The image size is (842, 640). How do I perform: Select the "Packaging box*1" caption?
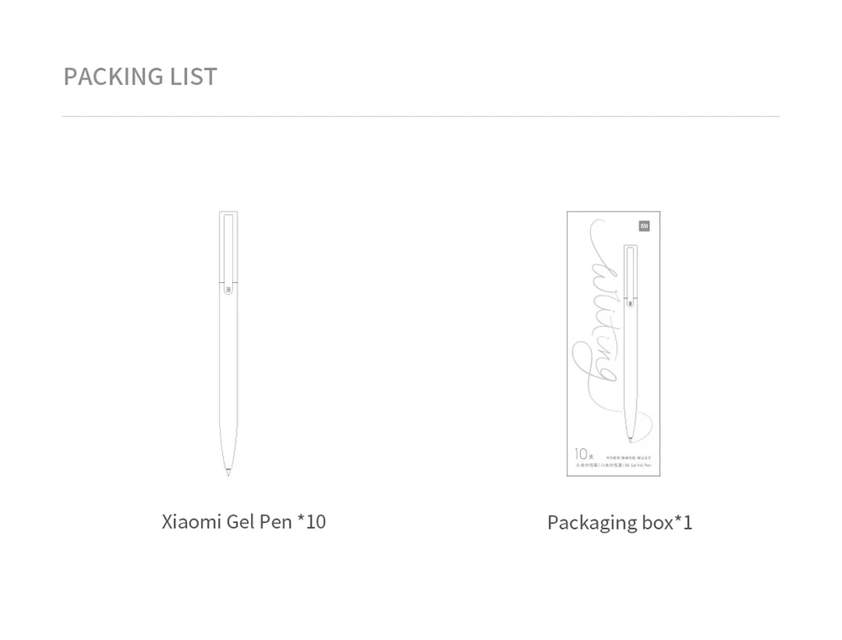pos(620,522)
